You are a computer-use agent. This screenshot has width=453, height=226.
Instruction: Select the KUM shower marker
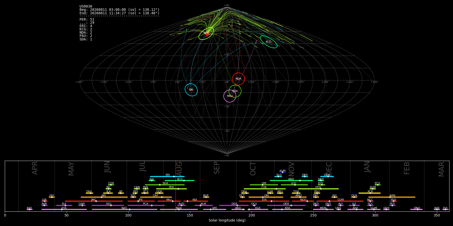[x=283, y=172]
